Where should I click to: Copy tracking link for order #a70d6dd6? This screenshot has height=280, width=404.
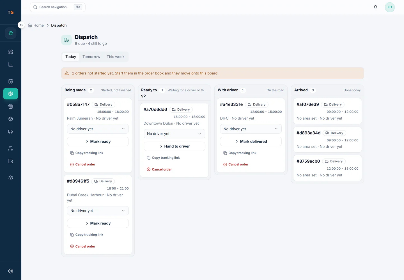pos(163,158)
